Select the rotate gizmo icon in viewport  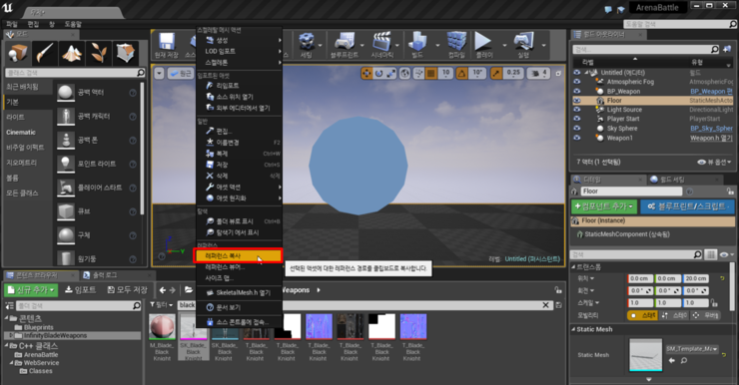(x=378, y=74)
